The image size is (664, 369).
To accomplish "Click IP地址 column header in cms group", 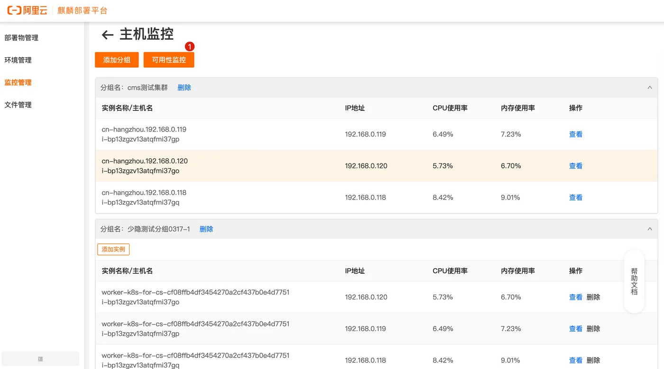I will (355, 108).
